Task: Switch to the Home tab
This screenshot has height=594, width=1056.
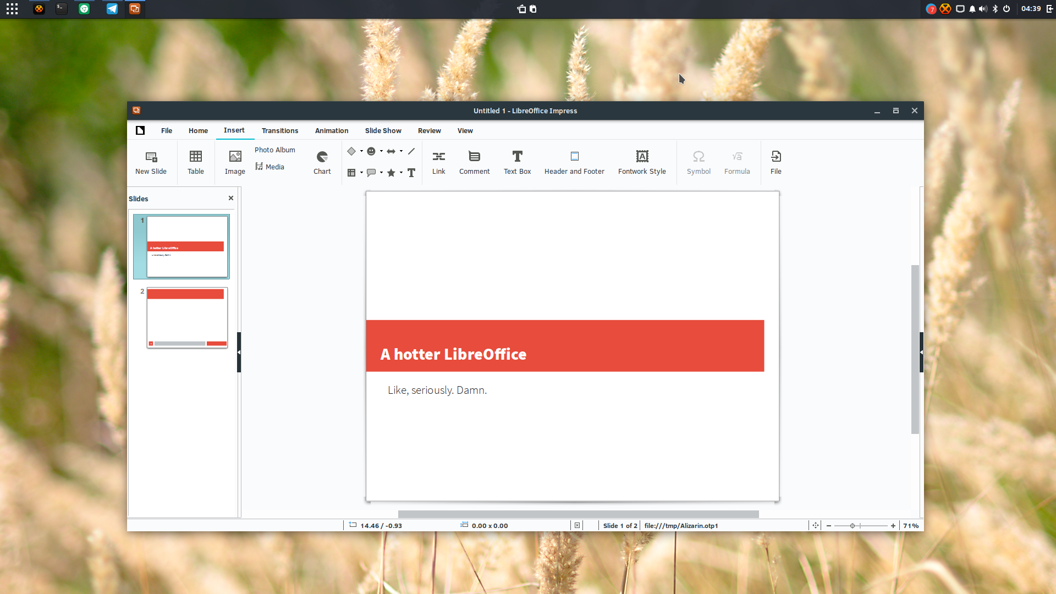Action: pos(198,131)
